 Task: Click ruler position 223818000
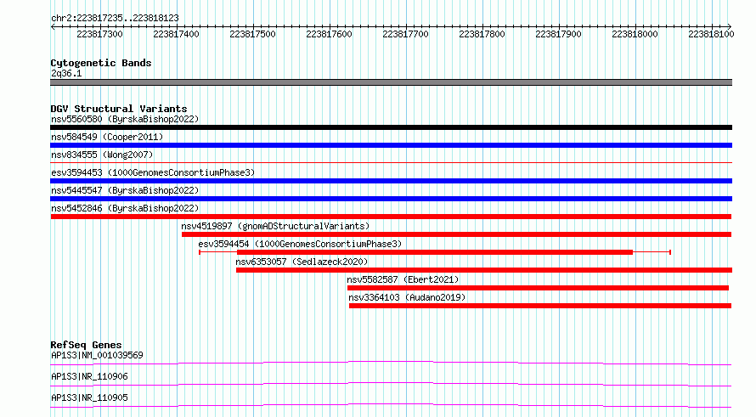pos(635,34)
